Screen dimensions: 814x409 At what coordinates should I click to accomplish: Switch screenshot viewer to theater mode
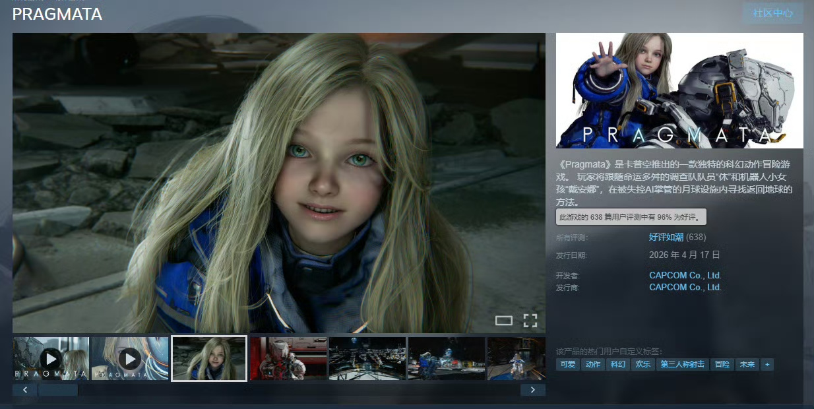click(x=504, y=321)
